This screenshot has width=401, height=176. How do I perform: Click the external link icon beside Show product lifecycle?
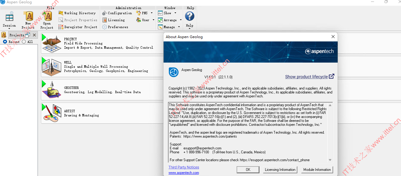click(332, 76)
